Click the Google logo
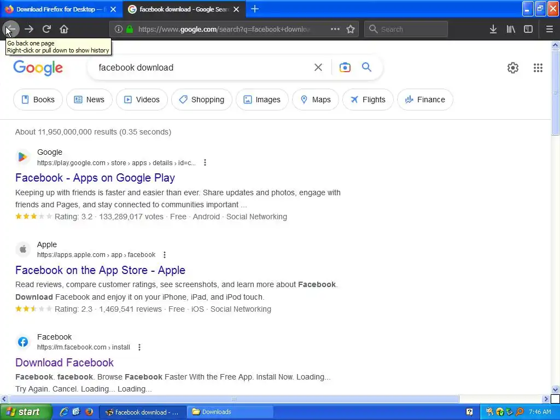 pos(38,68)
